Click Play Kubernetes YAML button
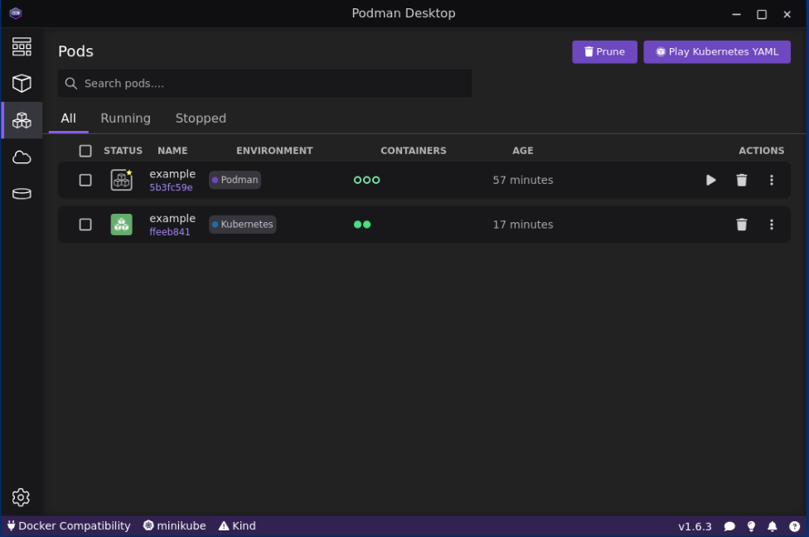The height and width of the screenshot is (537, 809). pos(717,51)
